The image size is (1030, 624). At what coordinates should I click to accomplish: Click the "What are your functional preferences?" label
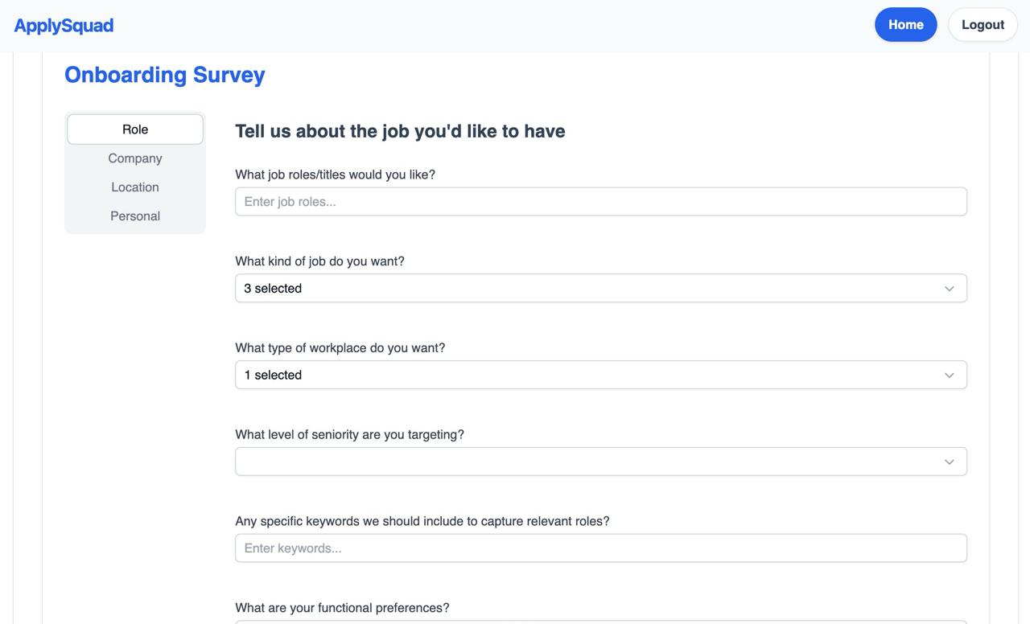point(342,608)
